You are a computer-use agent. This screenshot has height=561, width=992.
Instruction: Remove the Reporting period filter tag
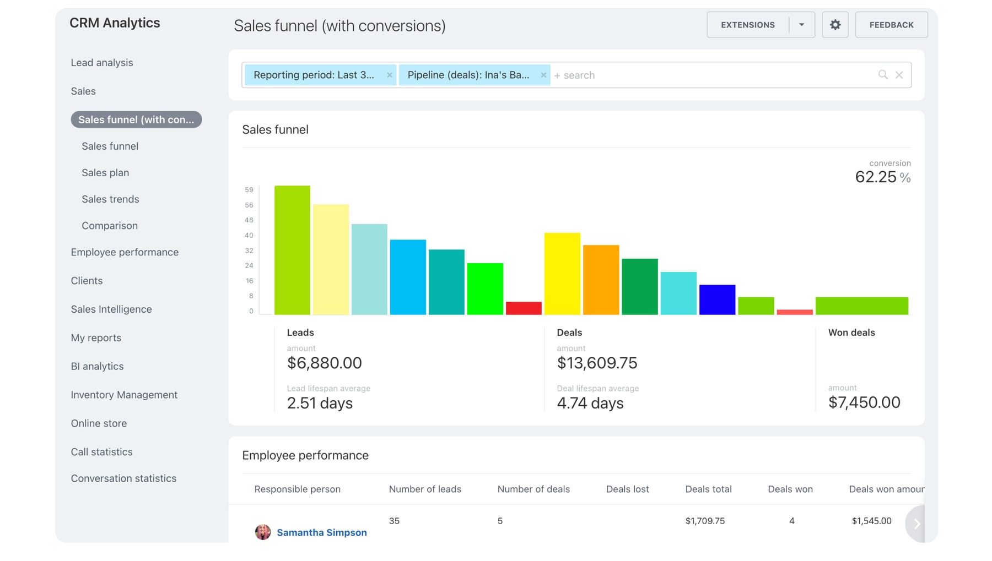pyautogui.click(x=390, y=75)
